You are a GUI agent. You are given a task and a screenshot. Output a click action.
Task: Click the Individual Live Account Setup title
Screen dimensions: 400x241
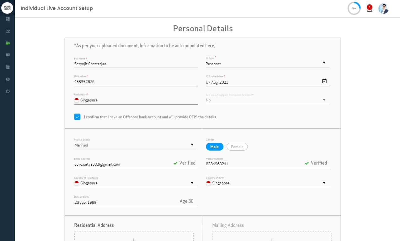[57, 8]
